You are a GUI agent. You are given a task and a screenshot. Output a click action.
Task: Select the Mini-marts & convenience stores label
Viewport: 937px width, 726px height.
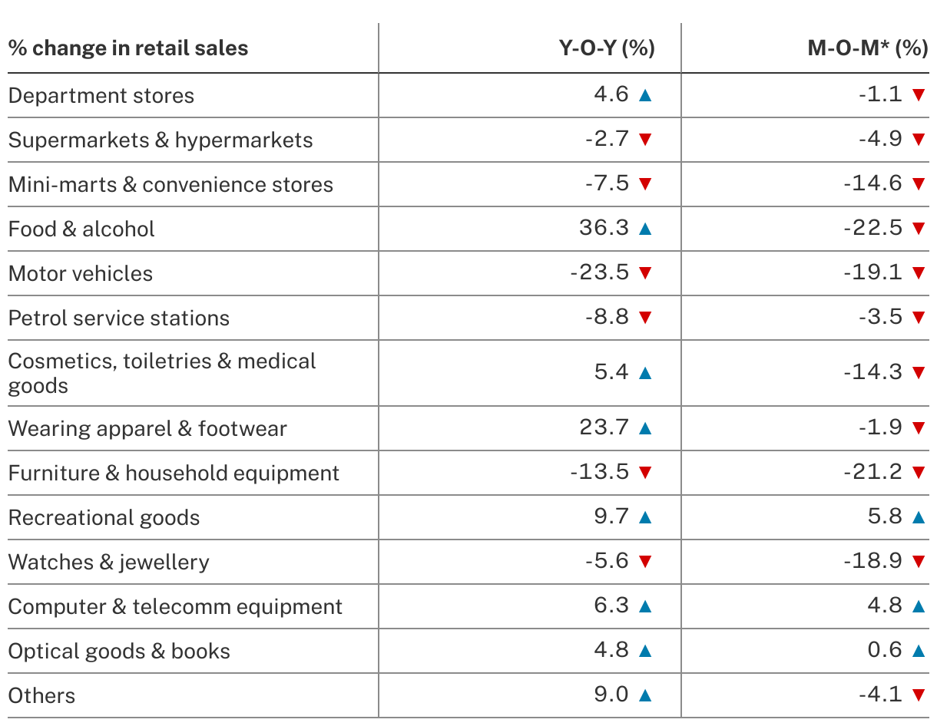[x=171, y=185]
